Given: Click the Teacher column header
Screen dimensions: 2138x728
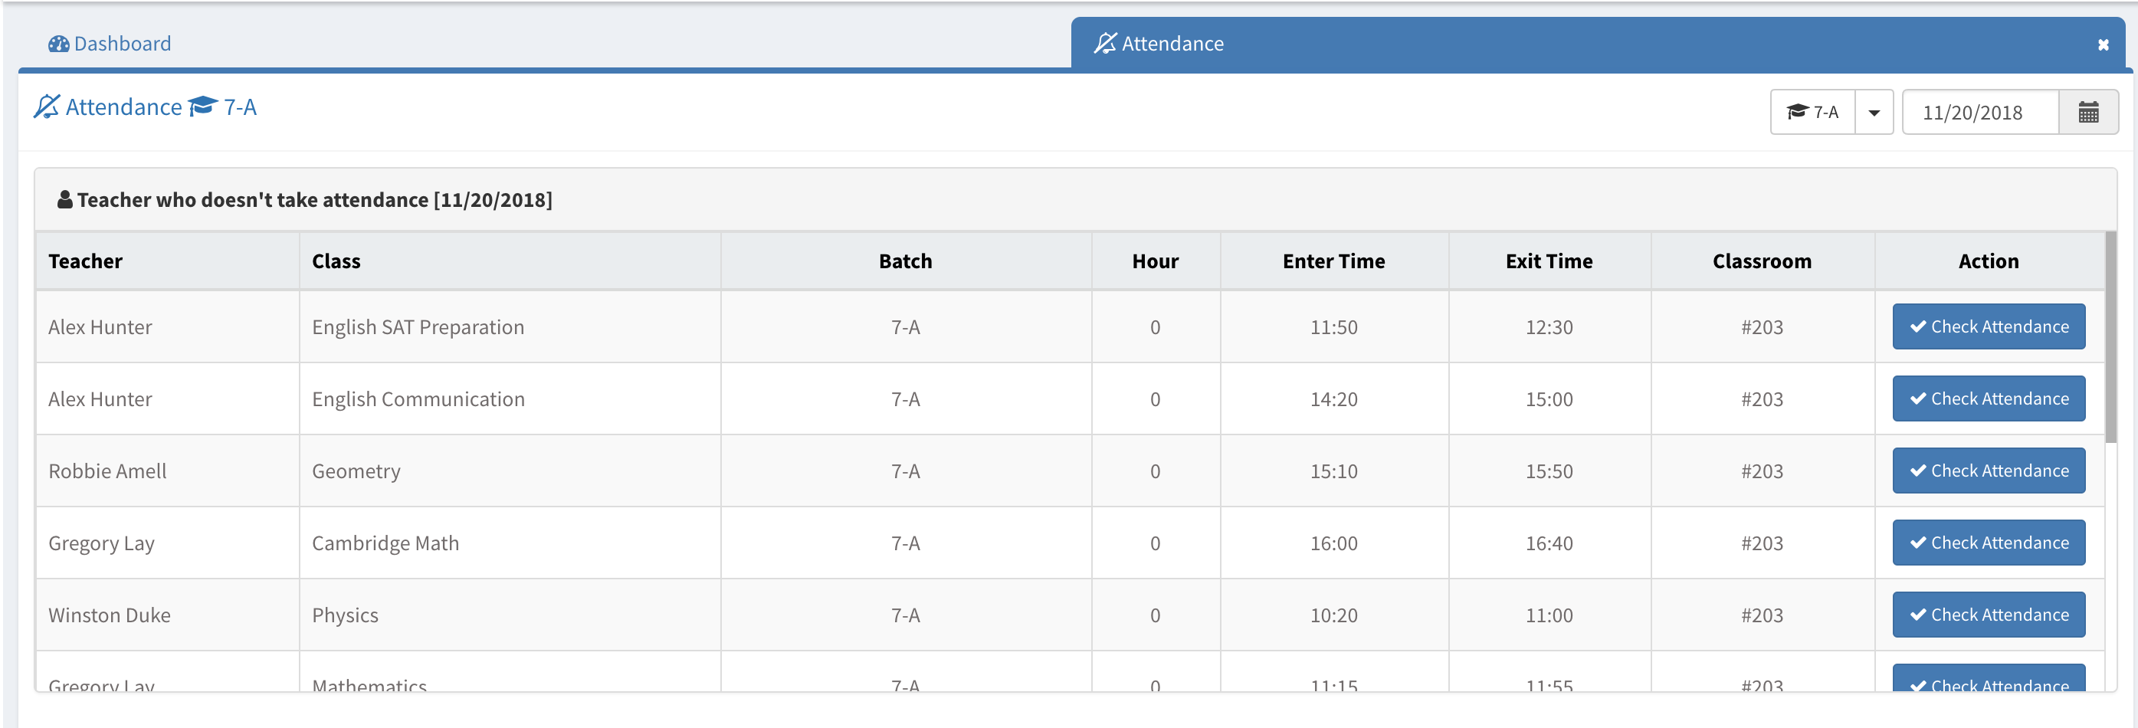Looking at the screenshot, I should (x=86, y=261).
